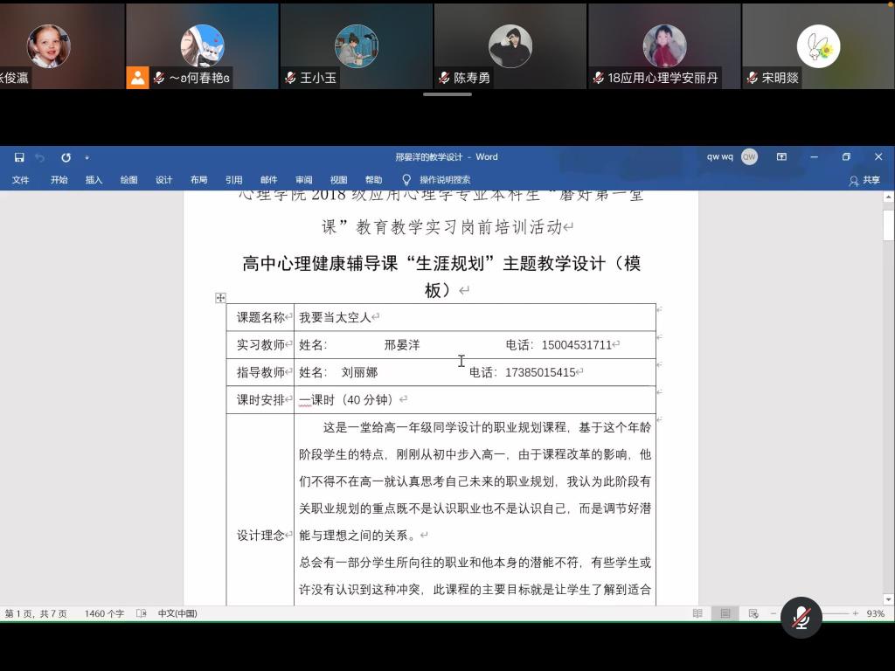This screenshot has width=895, height=671.
Task: Click the table move handle icon
Action: 220,298
